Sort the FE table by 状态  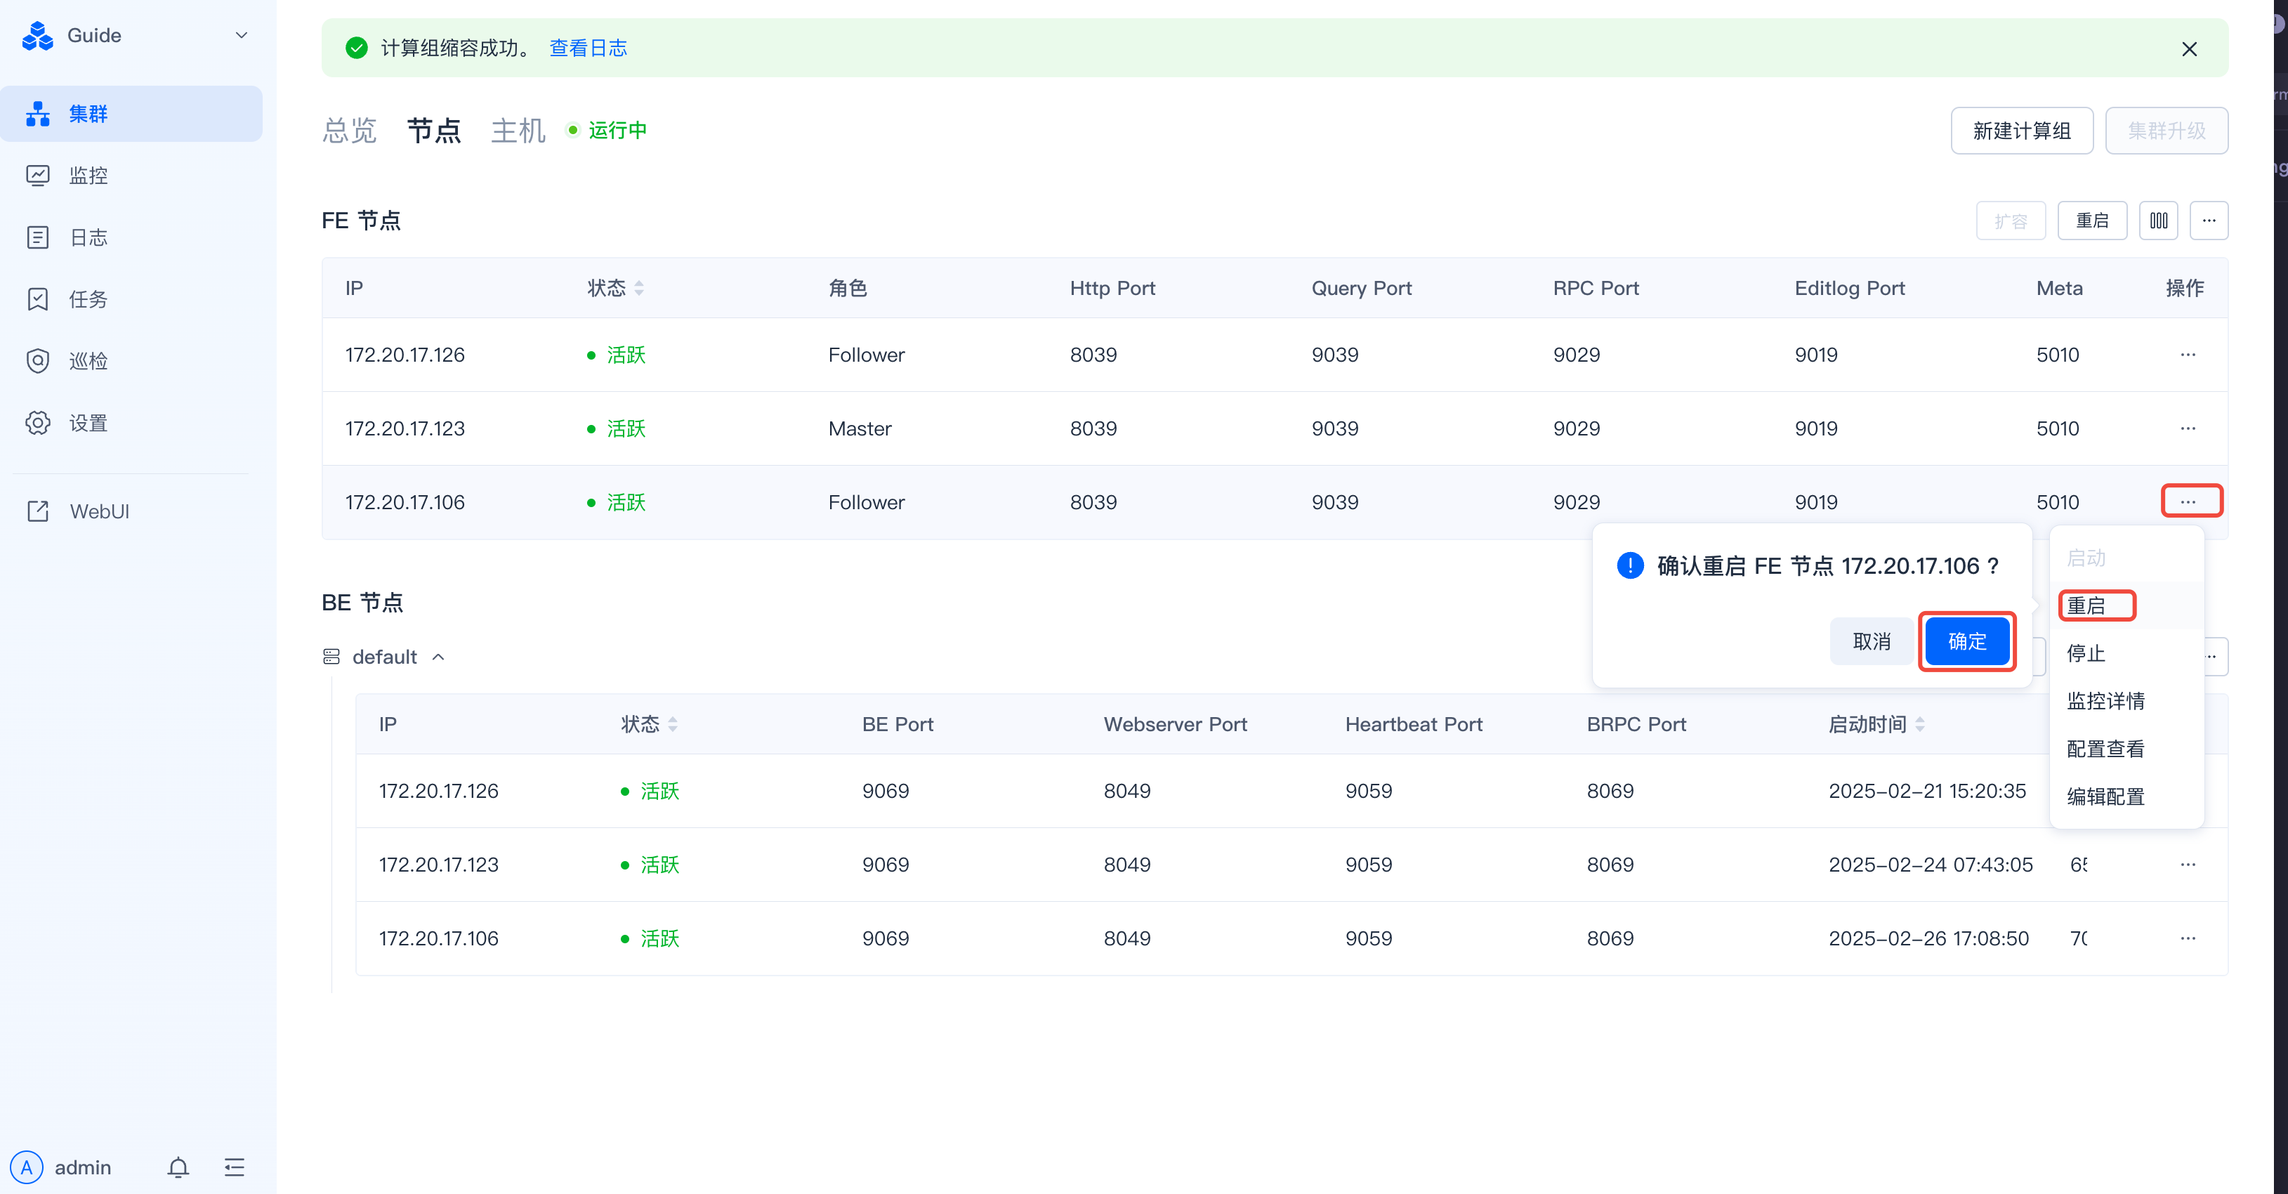(638, 288)
